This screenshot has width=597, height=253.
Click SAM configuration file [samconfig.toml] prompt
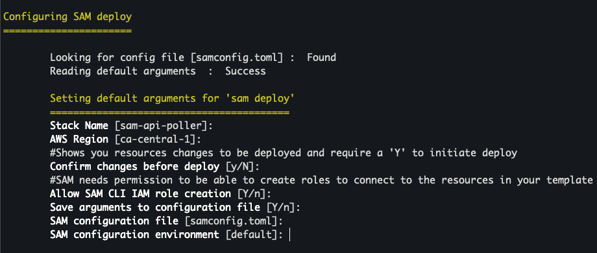(x=166, y=221)
